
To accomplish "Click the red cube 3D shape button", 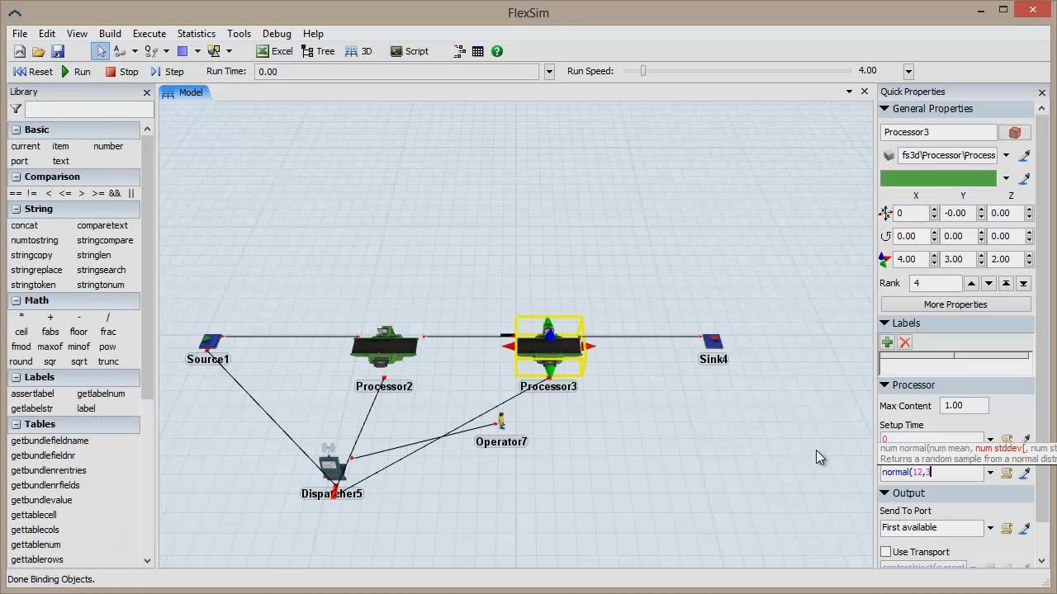I will [x=1015, y=132].
